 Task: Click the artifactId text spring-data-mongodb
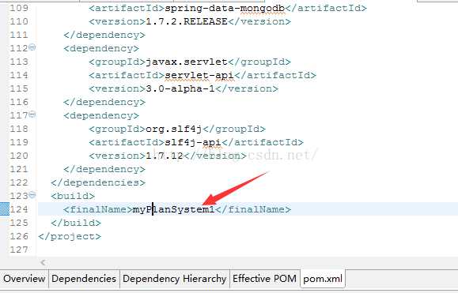point(225,8)
